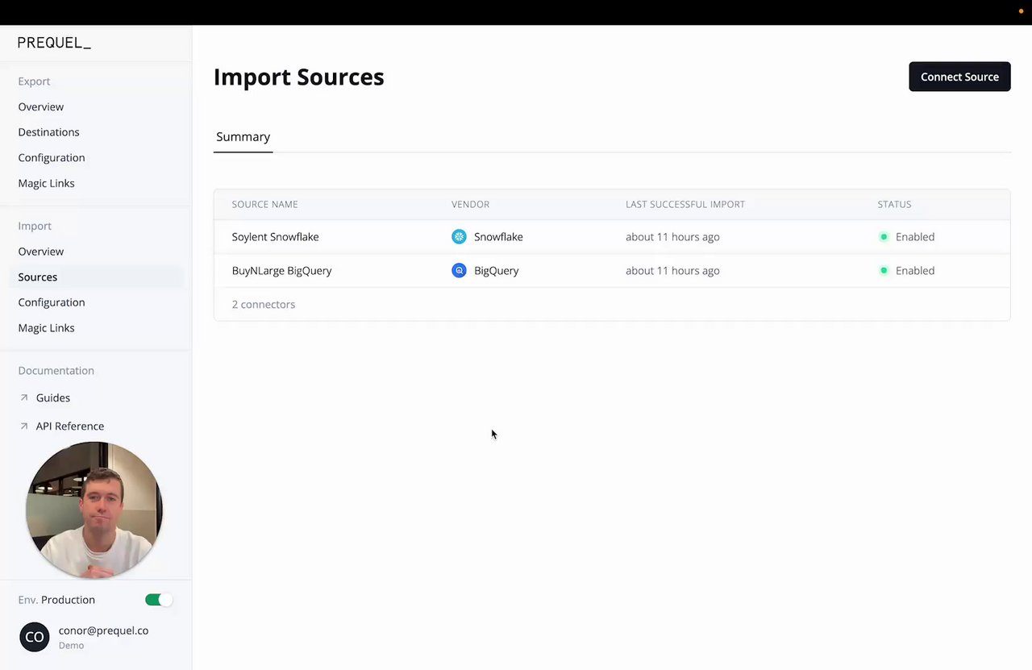Screen dimensions: 1032x670
Task: Open the API Reference link
Action: click(x=70, y=426)
